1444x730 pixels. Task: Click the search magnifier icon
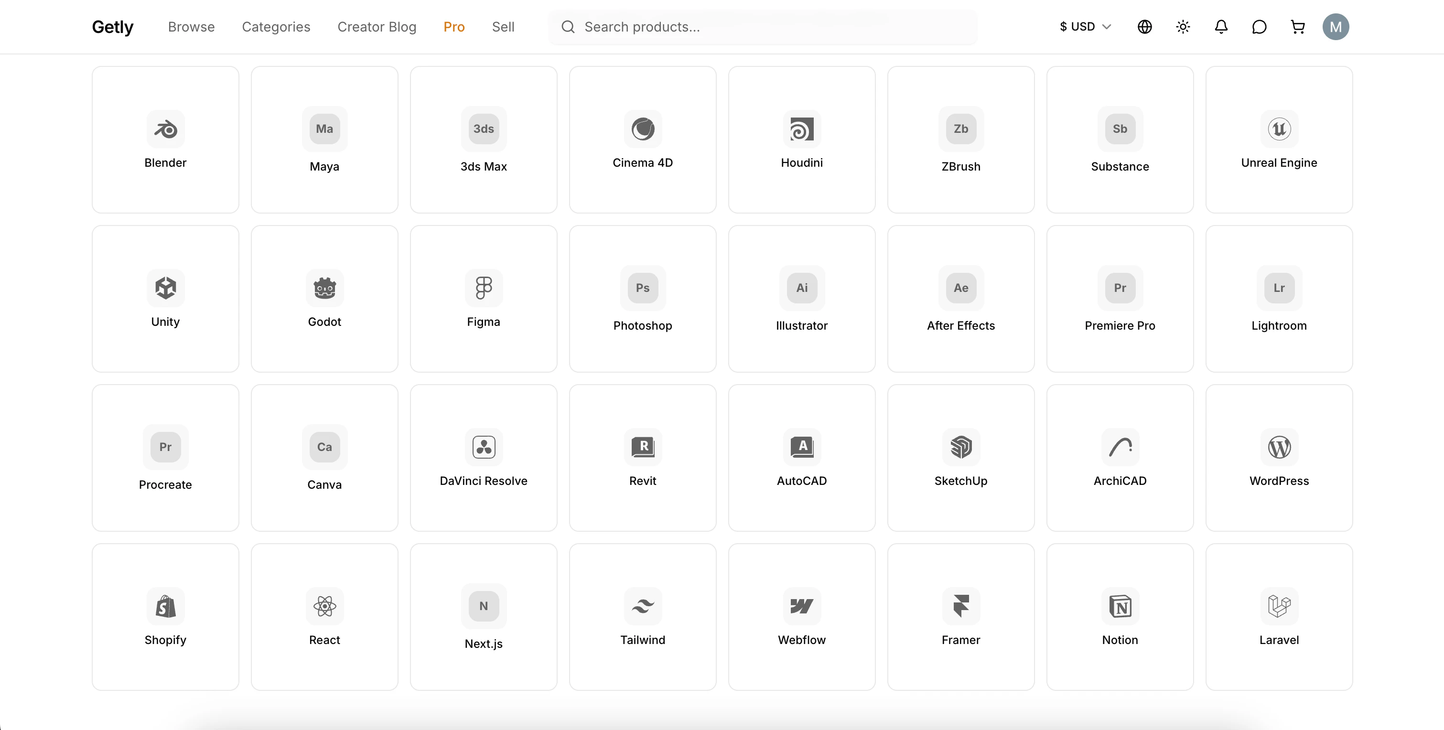point(568,27)
